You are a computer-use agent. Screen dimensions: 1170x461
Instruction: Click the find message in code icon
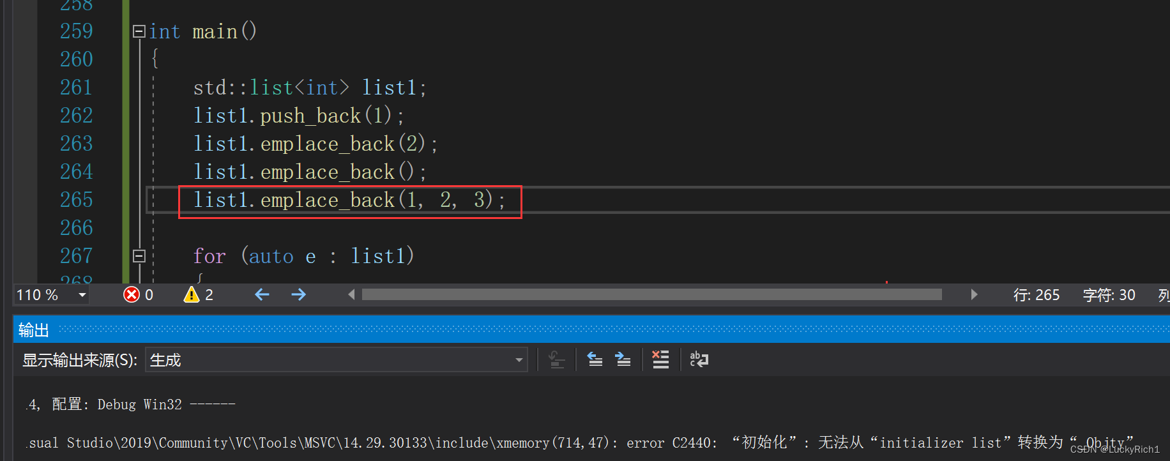(557, 359)
